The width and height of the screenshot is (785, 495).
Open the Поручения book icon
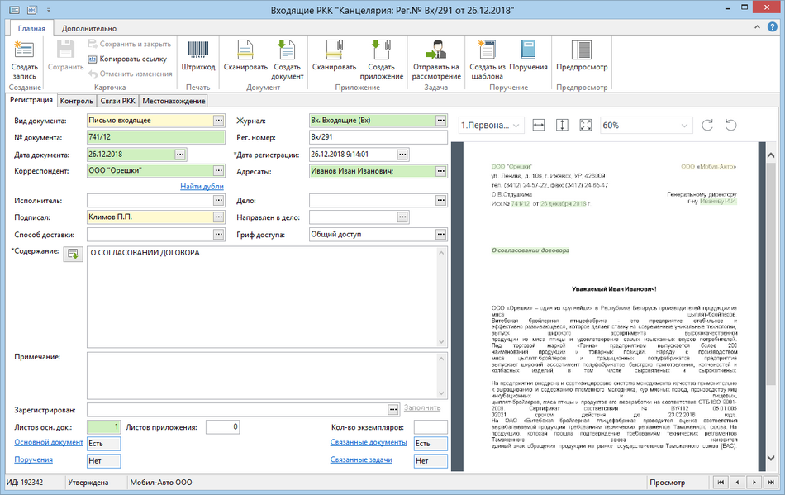tap(528, 50)
